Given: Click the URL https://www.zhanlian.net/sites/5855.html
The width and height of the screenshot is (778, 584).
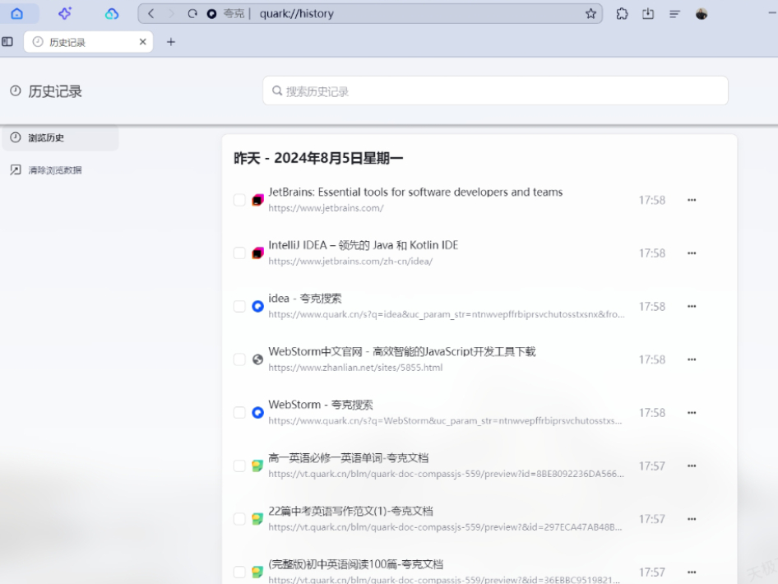Looking at the screenshot, I should (355, 367).
